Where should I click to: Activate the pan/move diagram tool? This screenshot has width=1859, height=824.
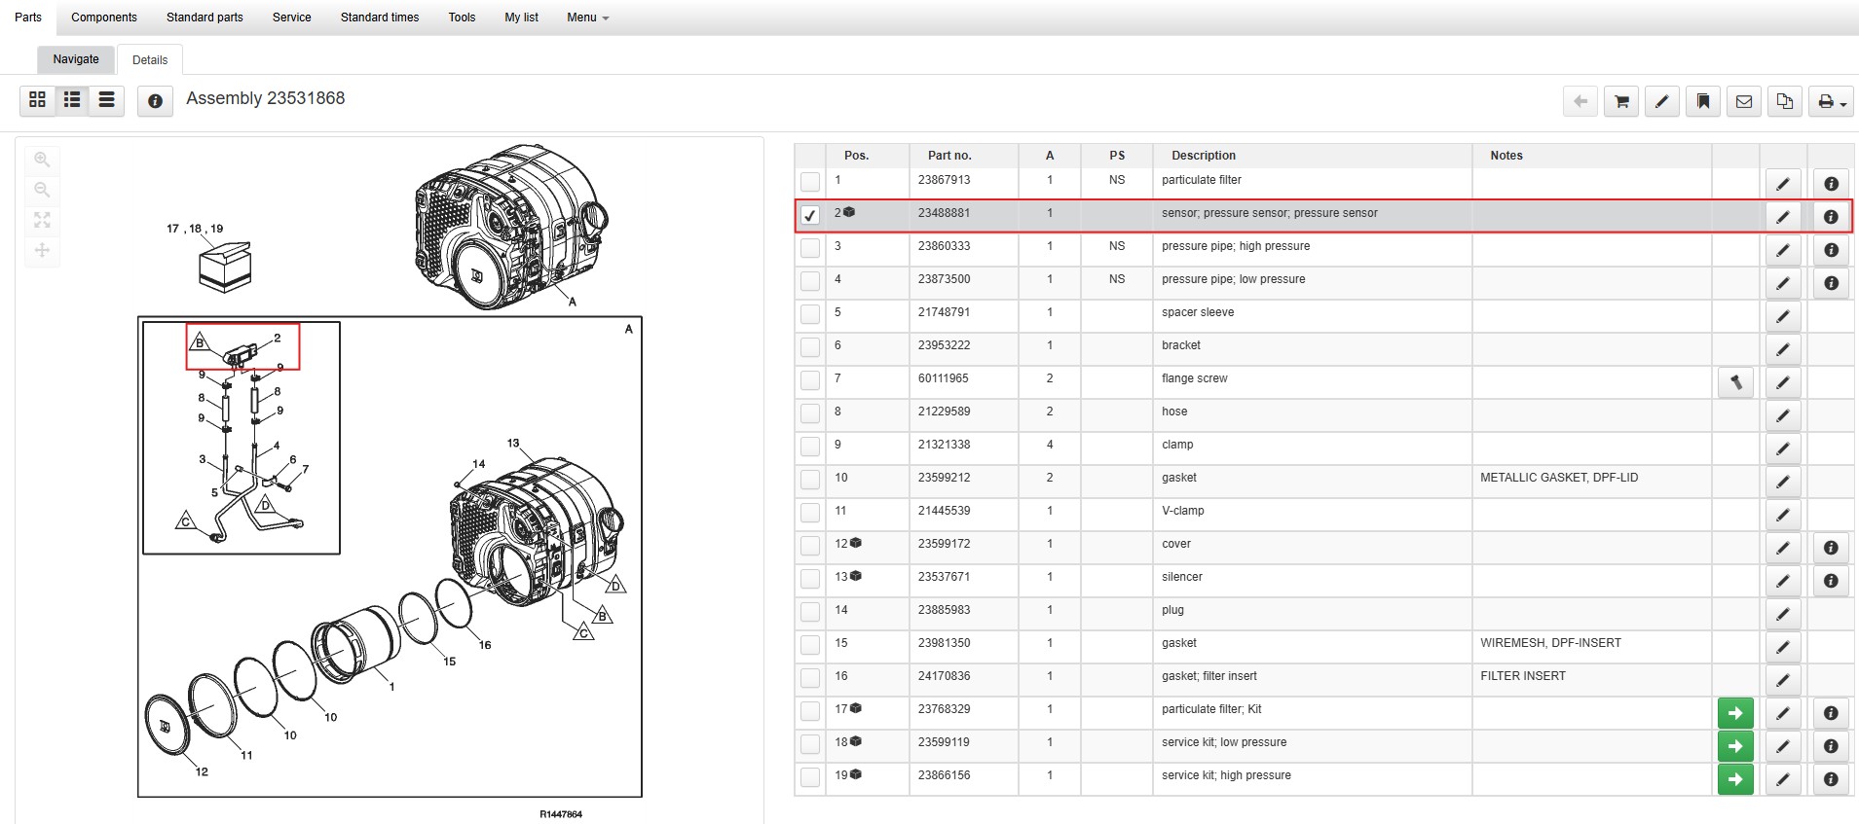click(42, 250)
